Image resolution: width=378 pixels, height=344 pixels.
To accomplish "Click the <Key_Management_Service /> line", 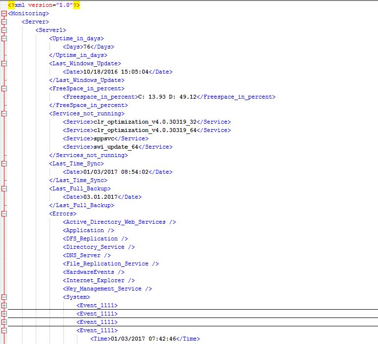I will pyautogui.click(x=107, y=289).
